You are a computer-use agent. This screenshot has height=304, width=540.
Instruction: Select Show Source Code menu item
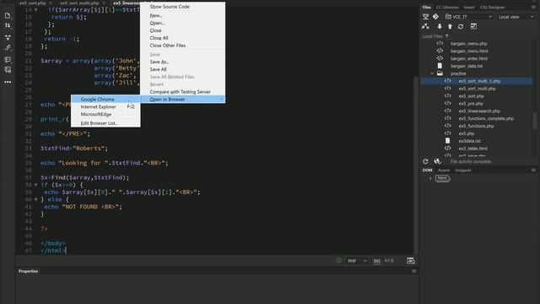click(182, 7)
